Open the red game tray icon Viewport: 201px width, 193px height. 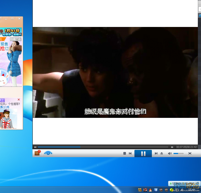click(145, 190)
